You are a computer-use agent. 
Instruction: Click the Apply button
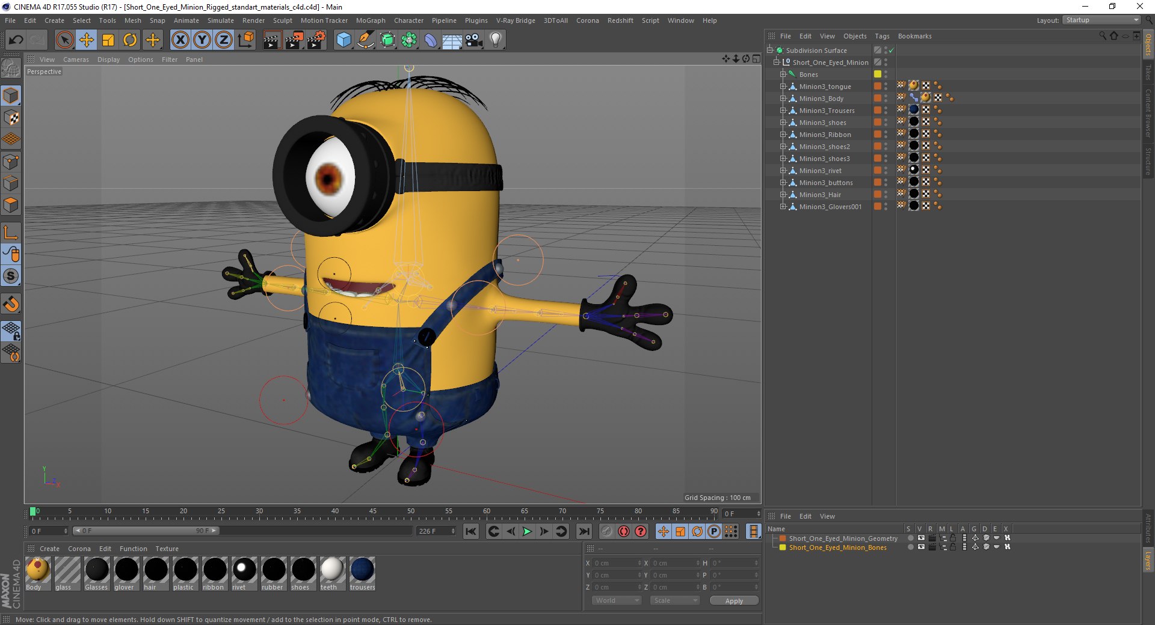(x=734, y=600)
